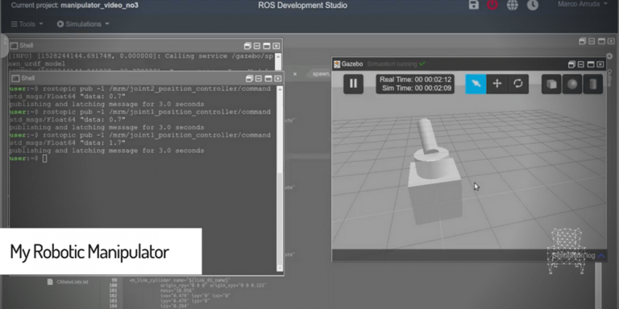619x309 pixels.
Task: Select the arrow selection mode in Gazebo
Action: point(476,84)
